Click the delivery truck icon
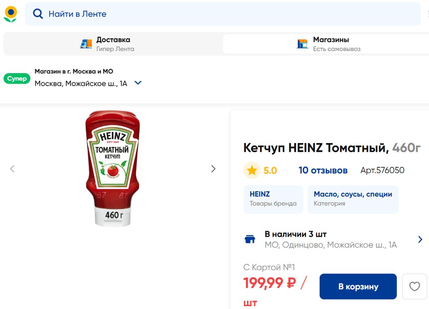Screen dimensions: 429x309 tap(86, 43)
